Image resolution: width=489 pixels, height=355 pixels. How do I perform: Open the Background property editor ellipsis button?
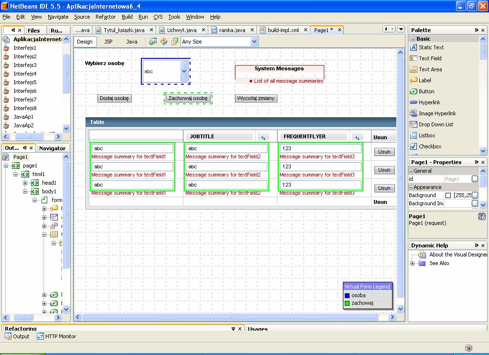pyautogui.click(x=475, y=195)
